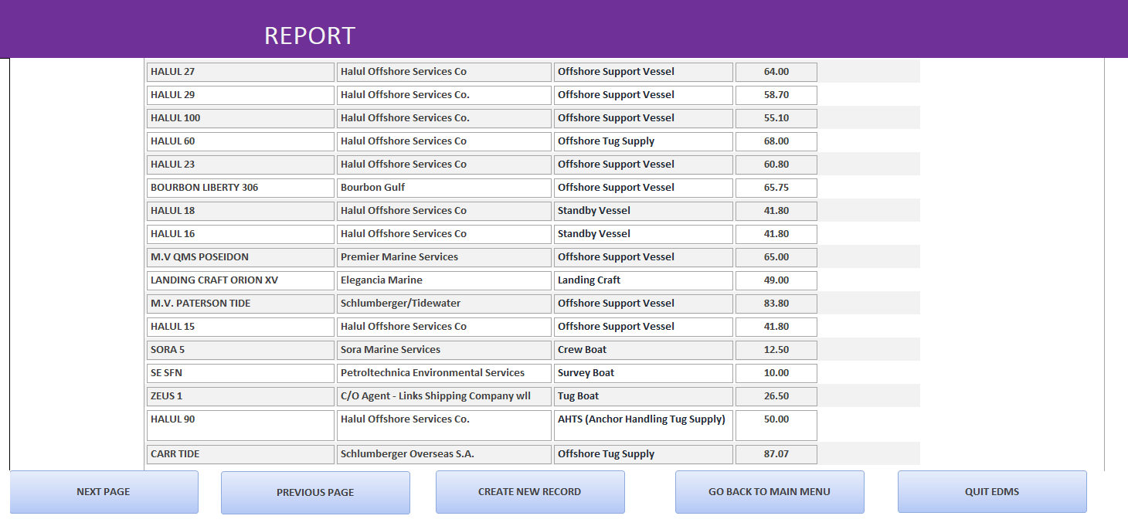Screen dimensions: 1128x526
Task: Select the SORA 5 name field
Action: (x=240, y=350)
